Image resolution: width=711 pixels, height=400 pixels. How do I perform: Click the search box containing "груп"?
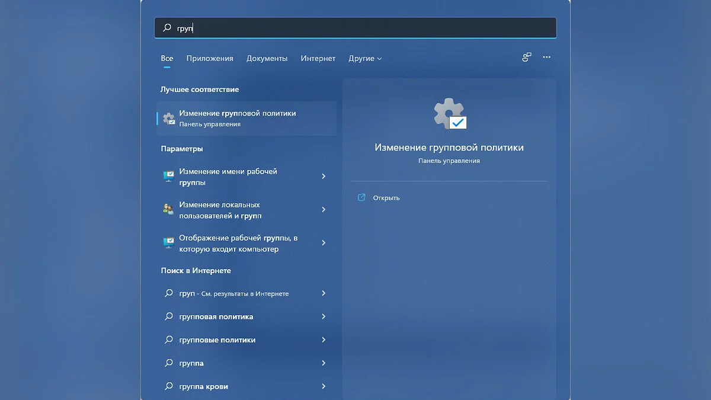coord(355,28)
